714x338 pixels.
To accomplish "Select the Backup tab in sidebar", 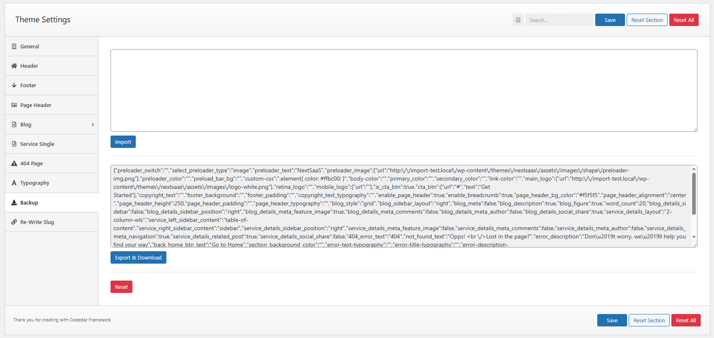I will click(29, 203).
